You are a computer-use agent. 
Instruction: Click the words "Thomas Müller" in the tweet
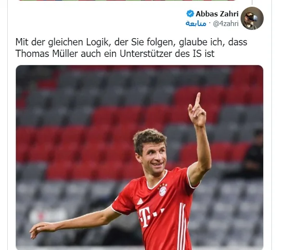pos(47,54)
